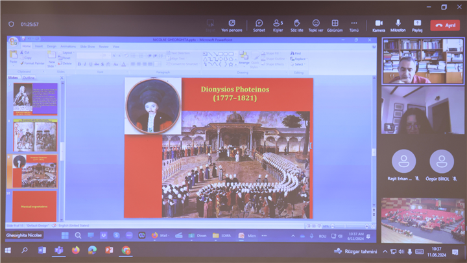Image resolution: width=467 pixels, height=263 pixels.
Task: Open Tümü more options menu
Action: coord(354,25)
